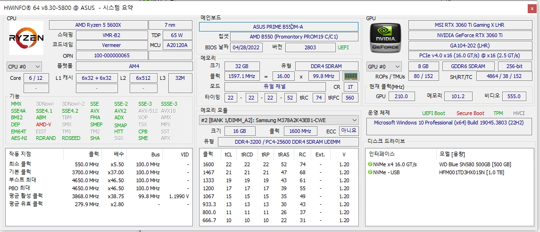Click the 32 GB memory size value
Screen dimensions: 540x232
(x=241, y=66)
